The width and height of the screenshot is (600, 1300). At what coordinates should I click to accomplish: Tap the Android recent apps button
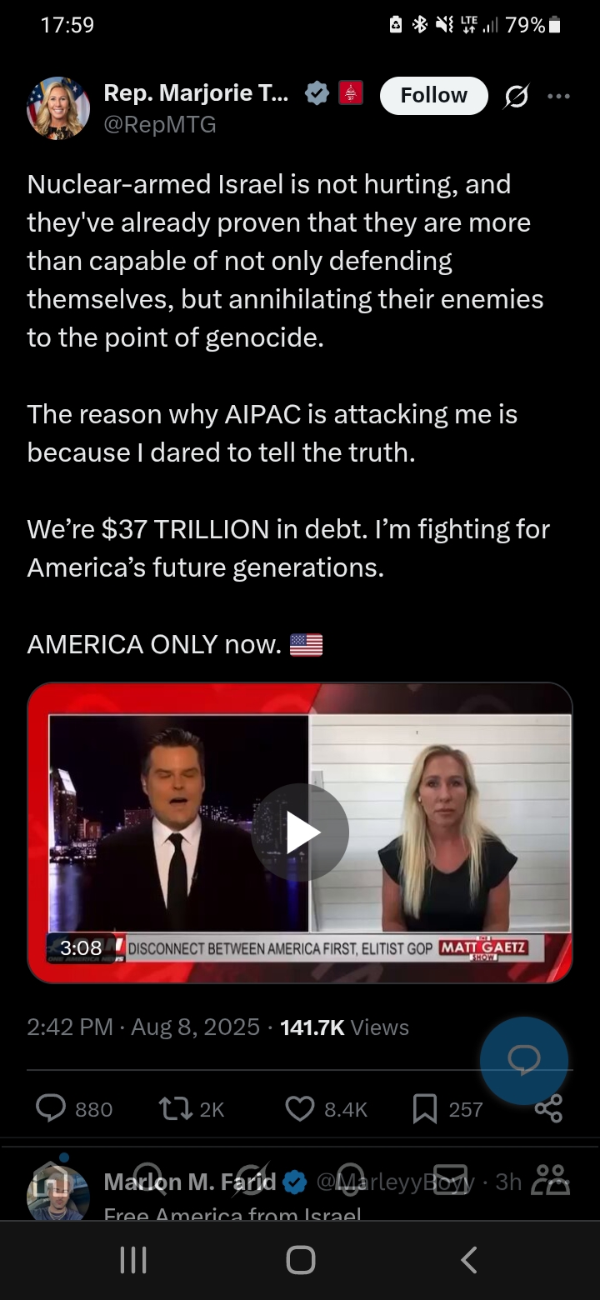click(x=133, y=1260)
